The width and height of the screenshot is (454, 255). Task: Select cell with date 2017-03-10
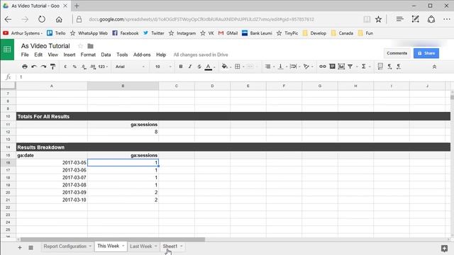tap(52, 200)
